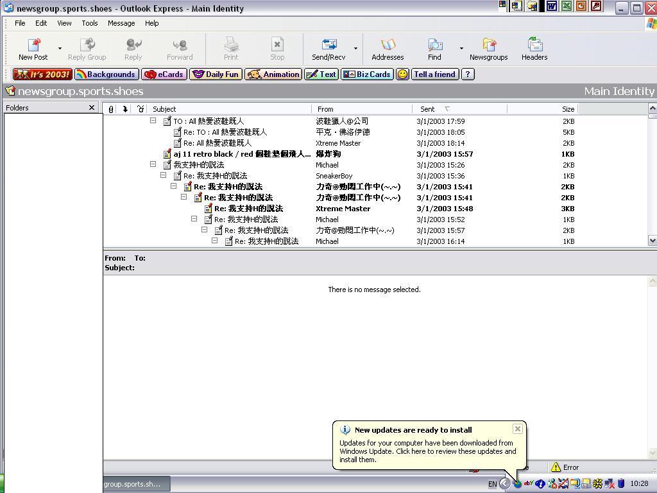Open the Newsgroups icon
This screenshot has width=657, height=493.
(x=488, y=45)
